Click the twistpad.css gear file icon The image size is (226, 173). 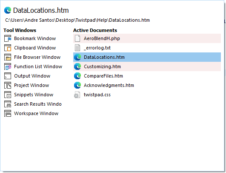click(x=77, y=95)
